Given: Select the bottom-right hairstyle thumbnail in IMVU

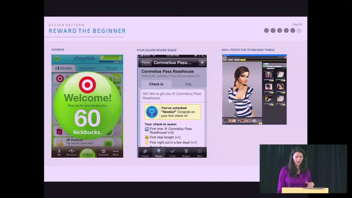Looking at the screenshot, I should (x=280, y=99).
